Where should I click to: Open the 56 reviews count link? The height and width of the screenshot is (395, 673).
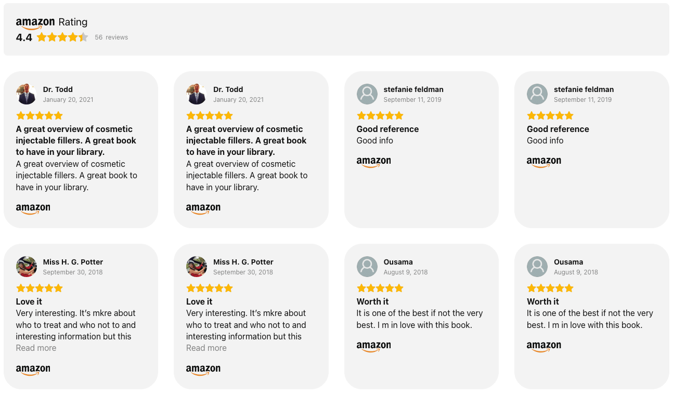coord(111,37)
